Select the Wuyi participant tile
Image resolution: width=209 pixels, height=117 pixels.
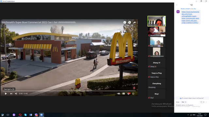click(157, 94)
